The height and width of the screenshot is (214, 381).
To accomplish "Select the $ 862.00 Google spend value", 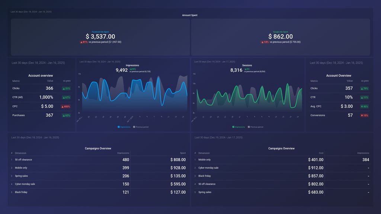I will [281, 36].
